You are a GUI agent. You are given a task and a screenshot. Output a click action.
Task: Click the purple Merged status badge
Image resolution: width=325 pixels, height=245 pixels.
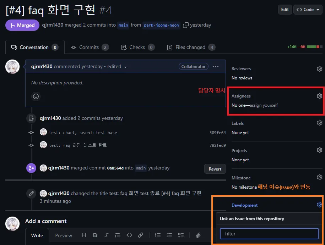click(22, 25)
